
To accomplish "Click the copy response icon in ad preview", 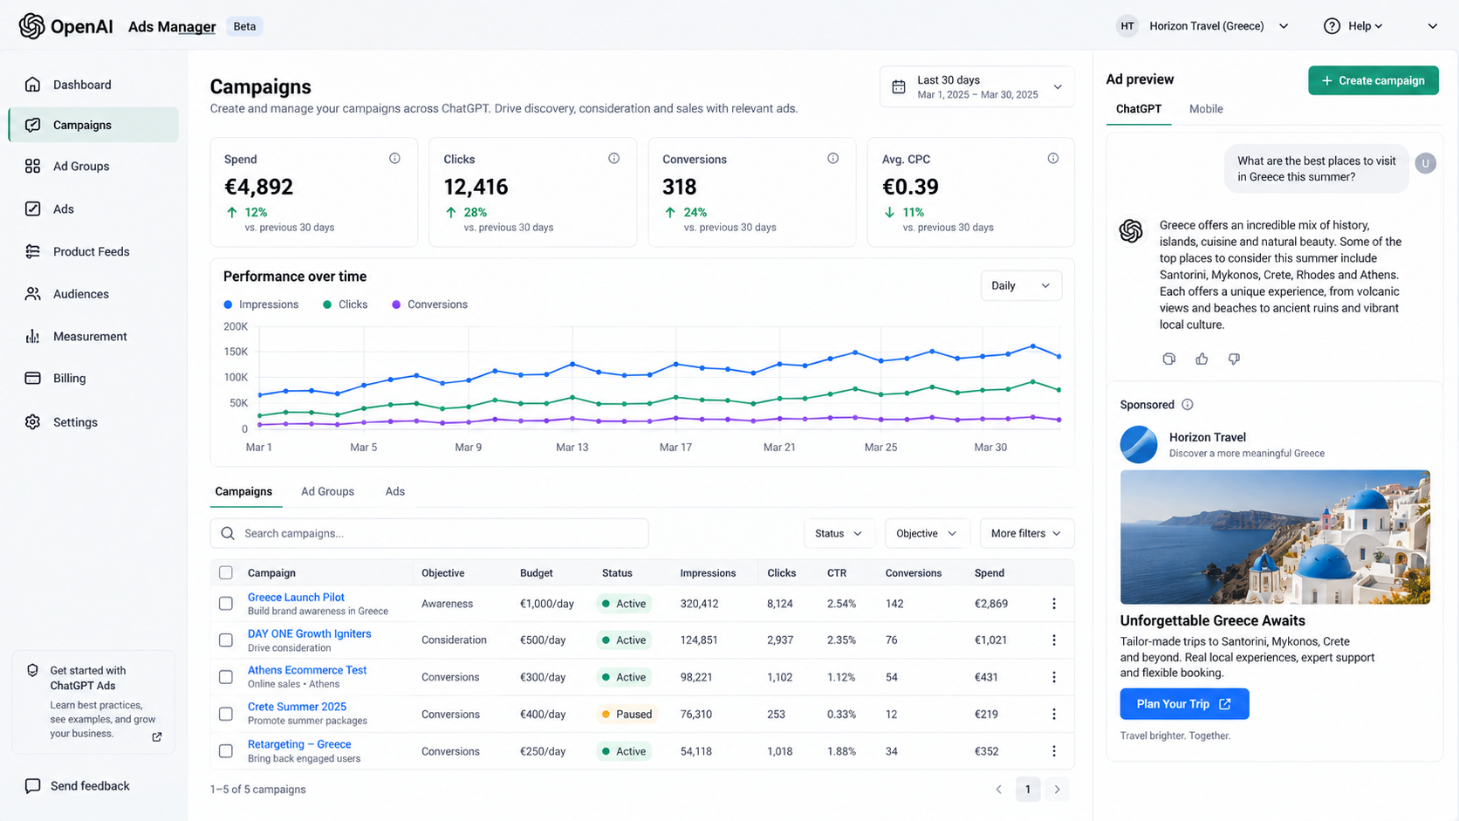I will click(x=1169, y=359).
